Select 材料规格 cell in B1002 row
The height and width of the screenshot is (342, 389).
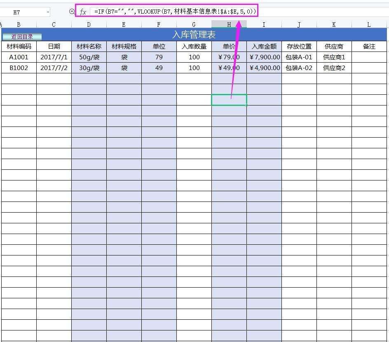(x=124, y=68)
